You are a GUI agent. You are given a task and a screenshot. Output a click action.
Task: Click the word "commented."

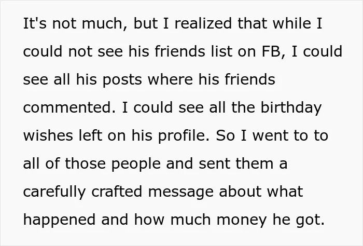tap(69, 108)
